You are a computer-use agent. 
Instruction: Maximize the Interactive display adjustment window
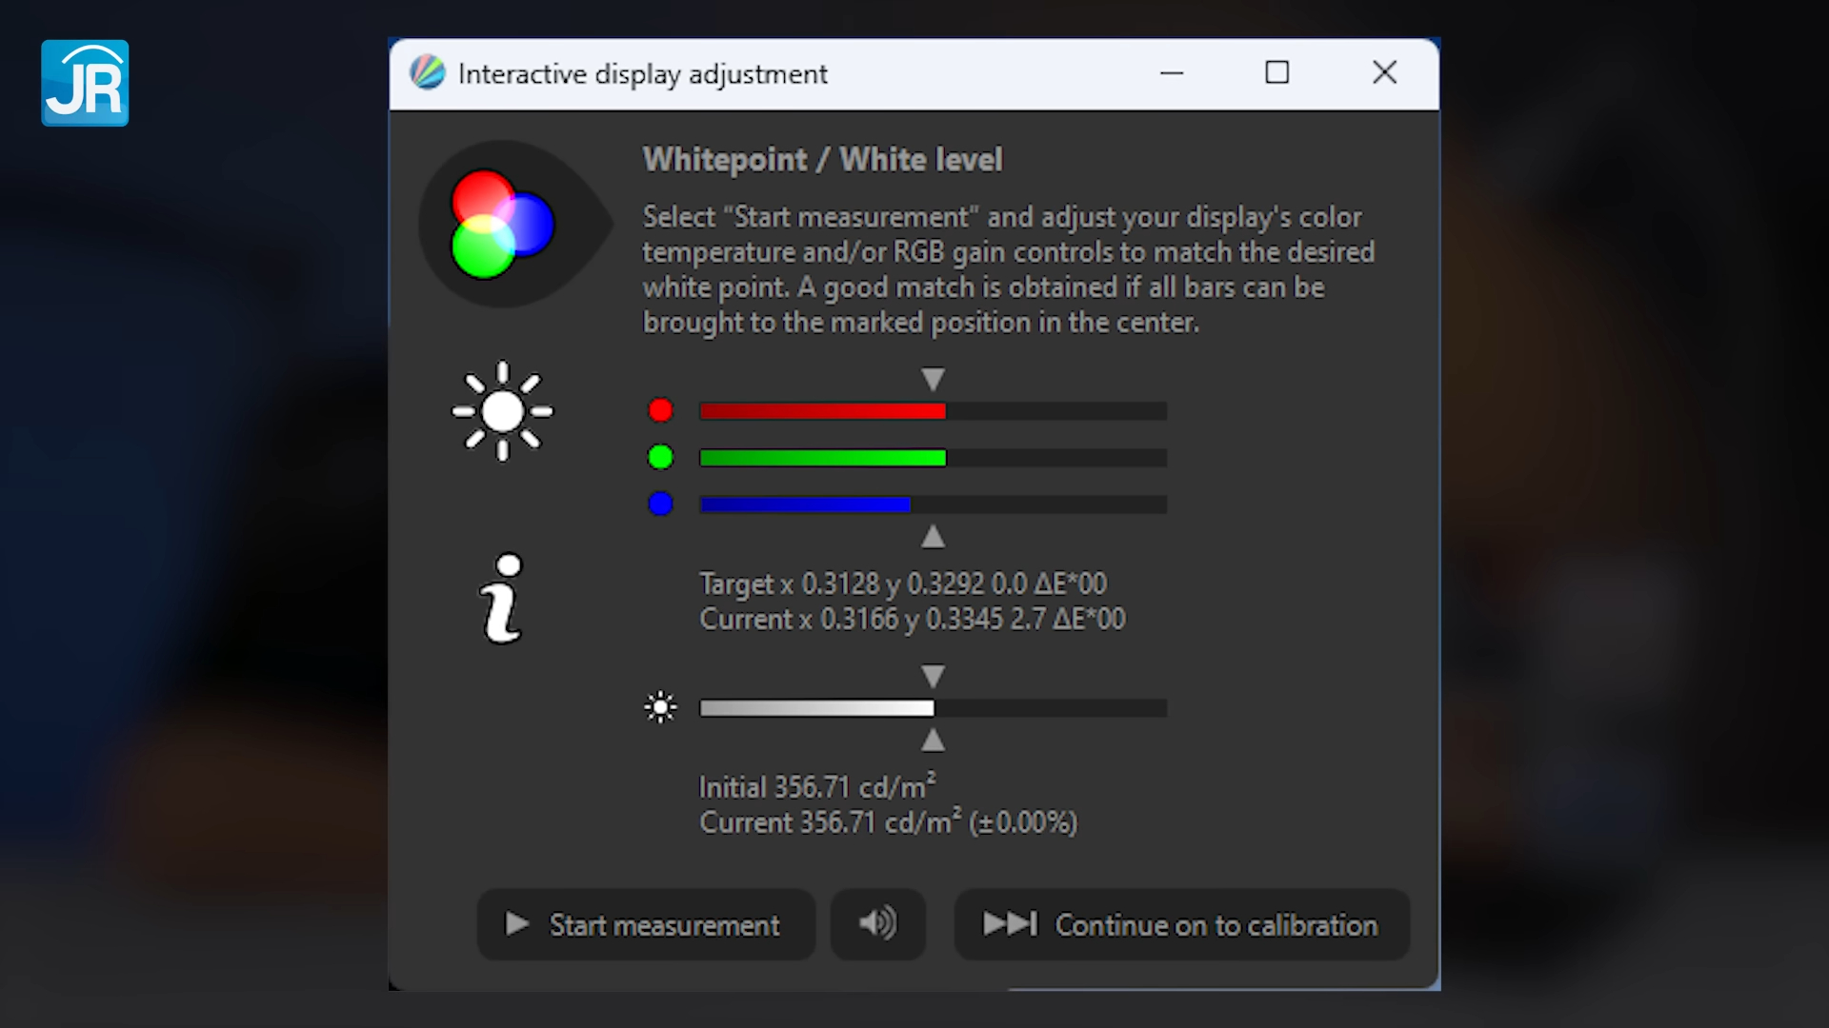[x=1276, y=73]
